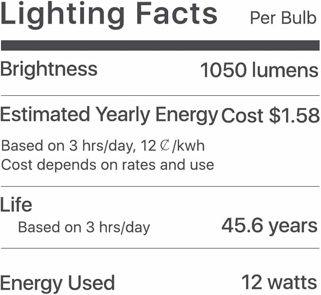Click the "Energy Used" label
Image resolution: width=321 pixels, height=295 pixels.
[x=57, y=283]
